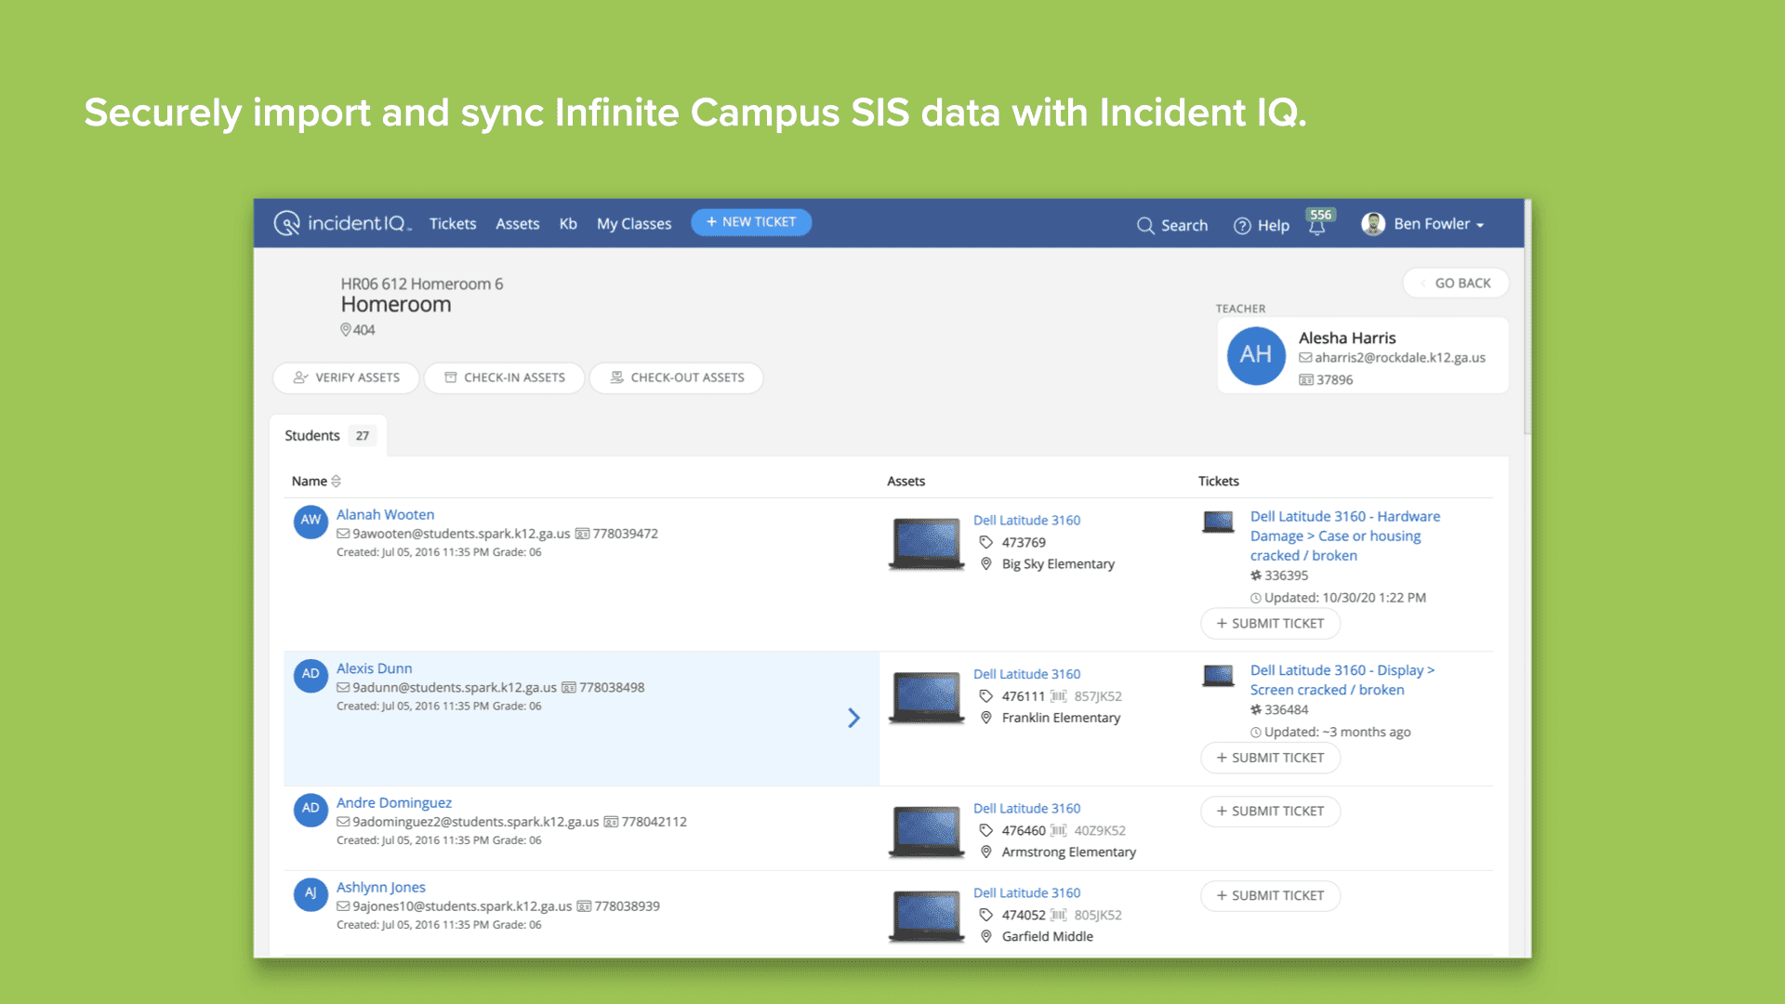Click the Search magnifier icon

[x=1145, y=225]
